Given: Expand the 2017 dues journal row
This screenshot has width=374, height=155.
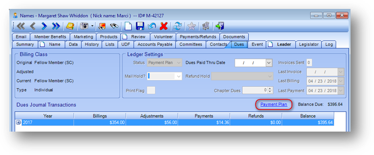Looking at the screenshot, I should point(18,123).
